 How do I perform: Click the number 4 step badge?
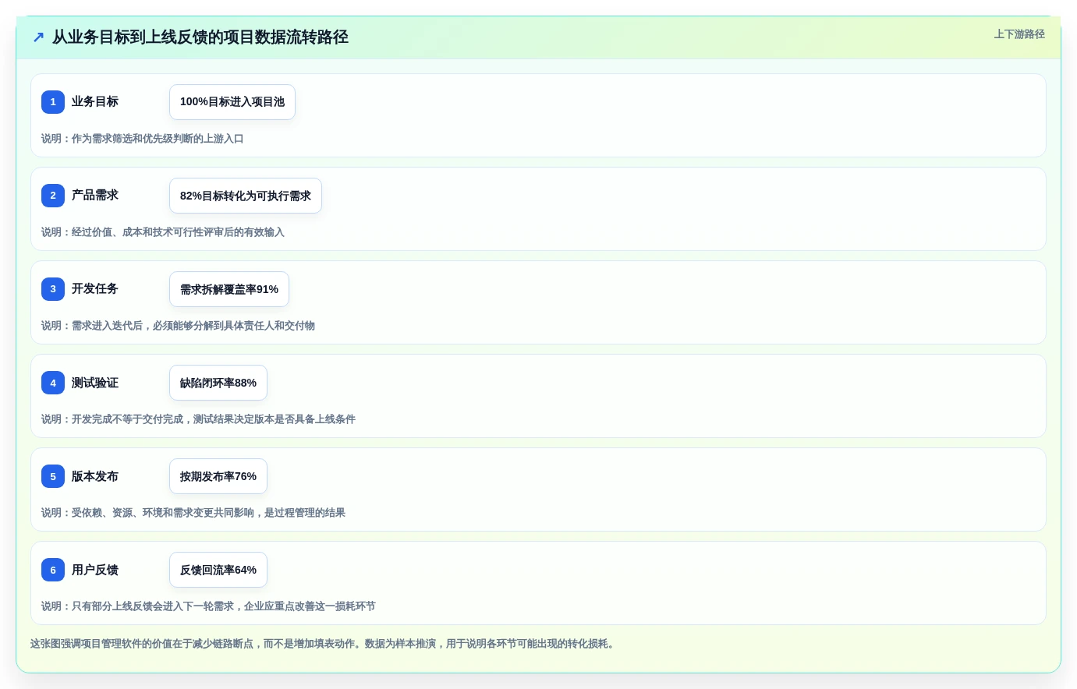[x=53, y=383]
